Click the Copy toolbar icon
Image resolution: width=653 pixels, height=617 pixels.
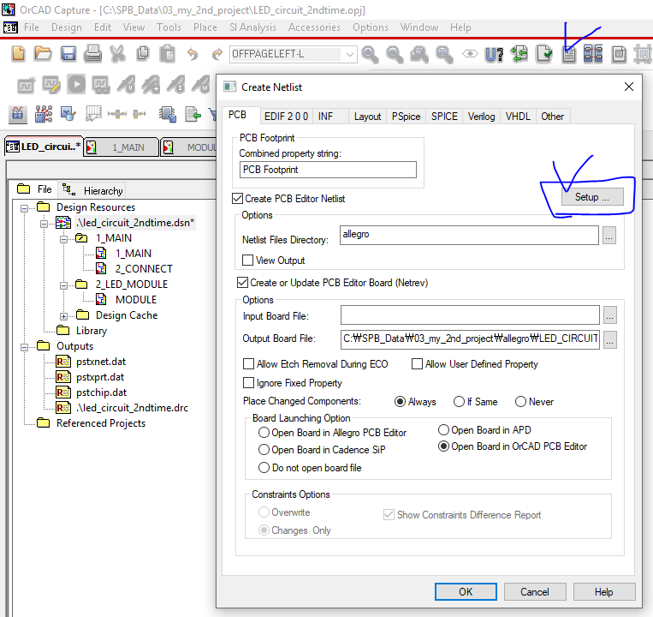click(143, 54)
